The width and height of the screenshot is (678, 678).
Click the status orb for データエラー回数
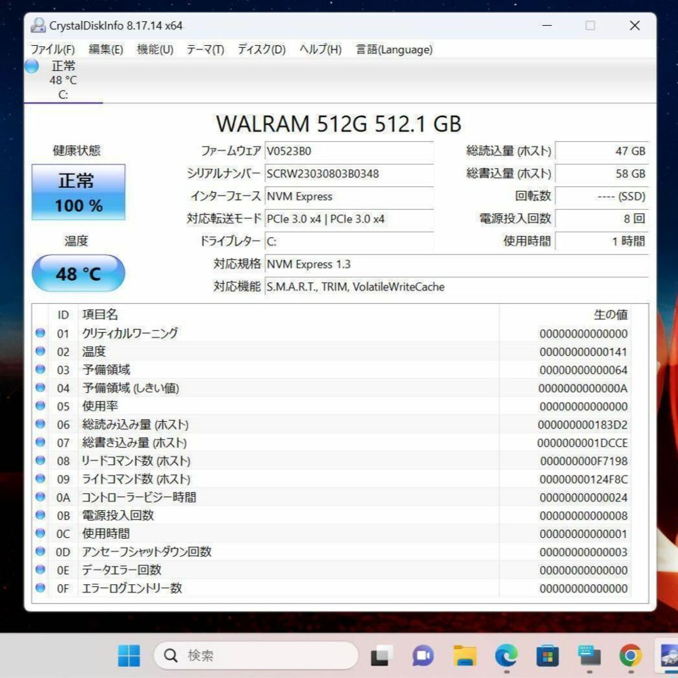coord(40,569)
